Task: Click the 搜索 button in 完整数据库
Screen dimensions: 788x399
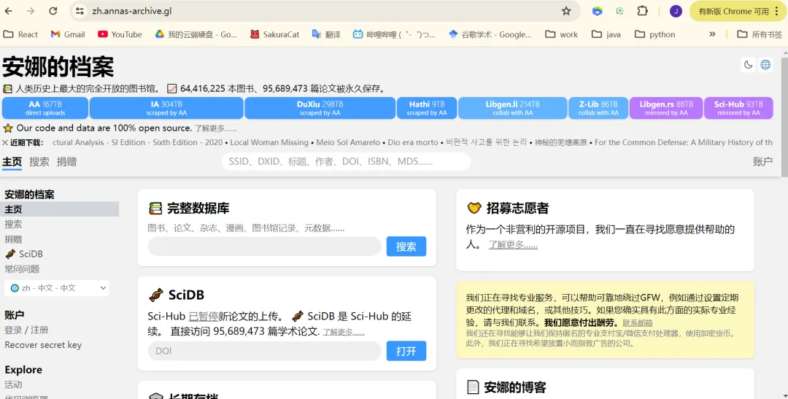Action: coord(406,247)
